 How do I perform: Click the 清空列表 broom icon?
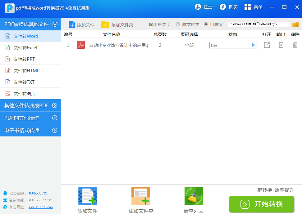coord(194,196)
